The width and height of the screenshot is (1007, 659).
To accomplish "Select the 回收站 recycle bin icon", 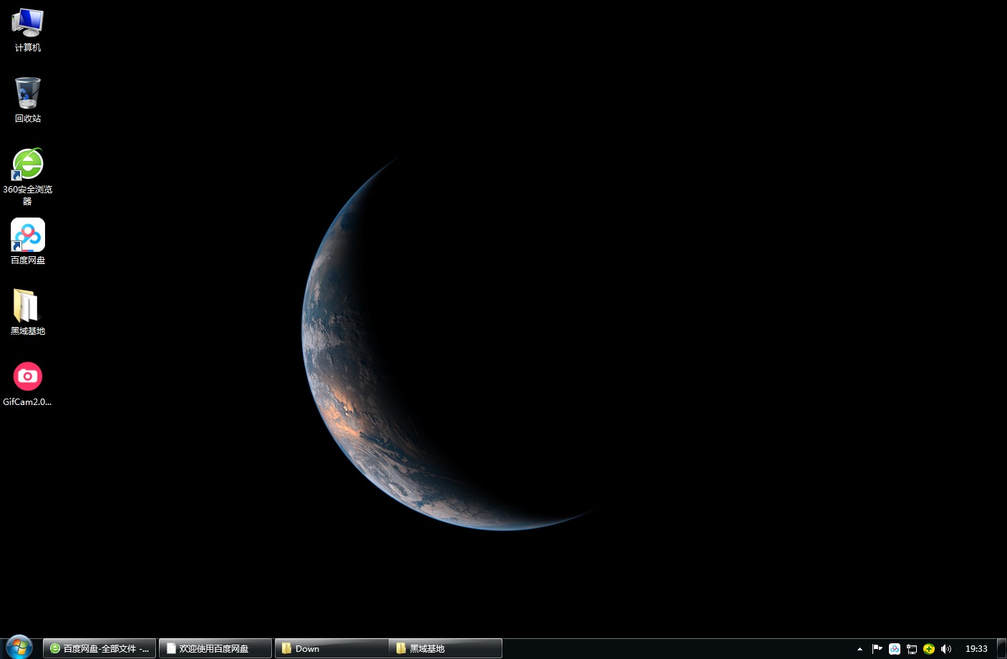I will tap(28, 100).
